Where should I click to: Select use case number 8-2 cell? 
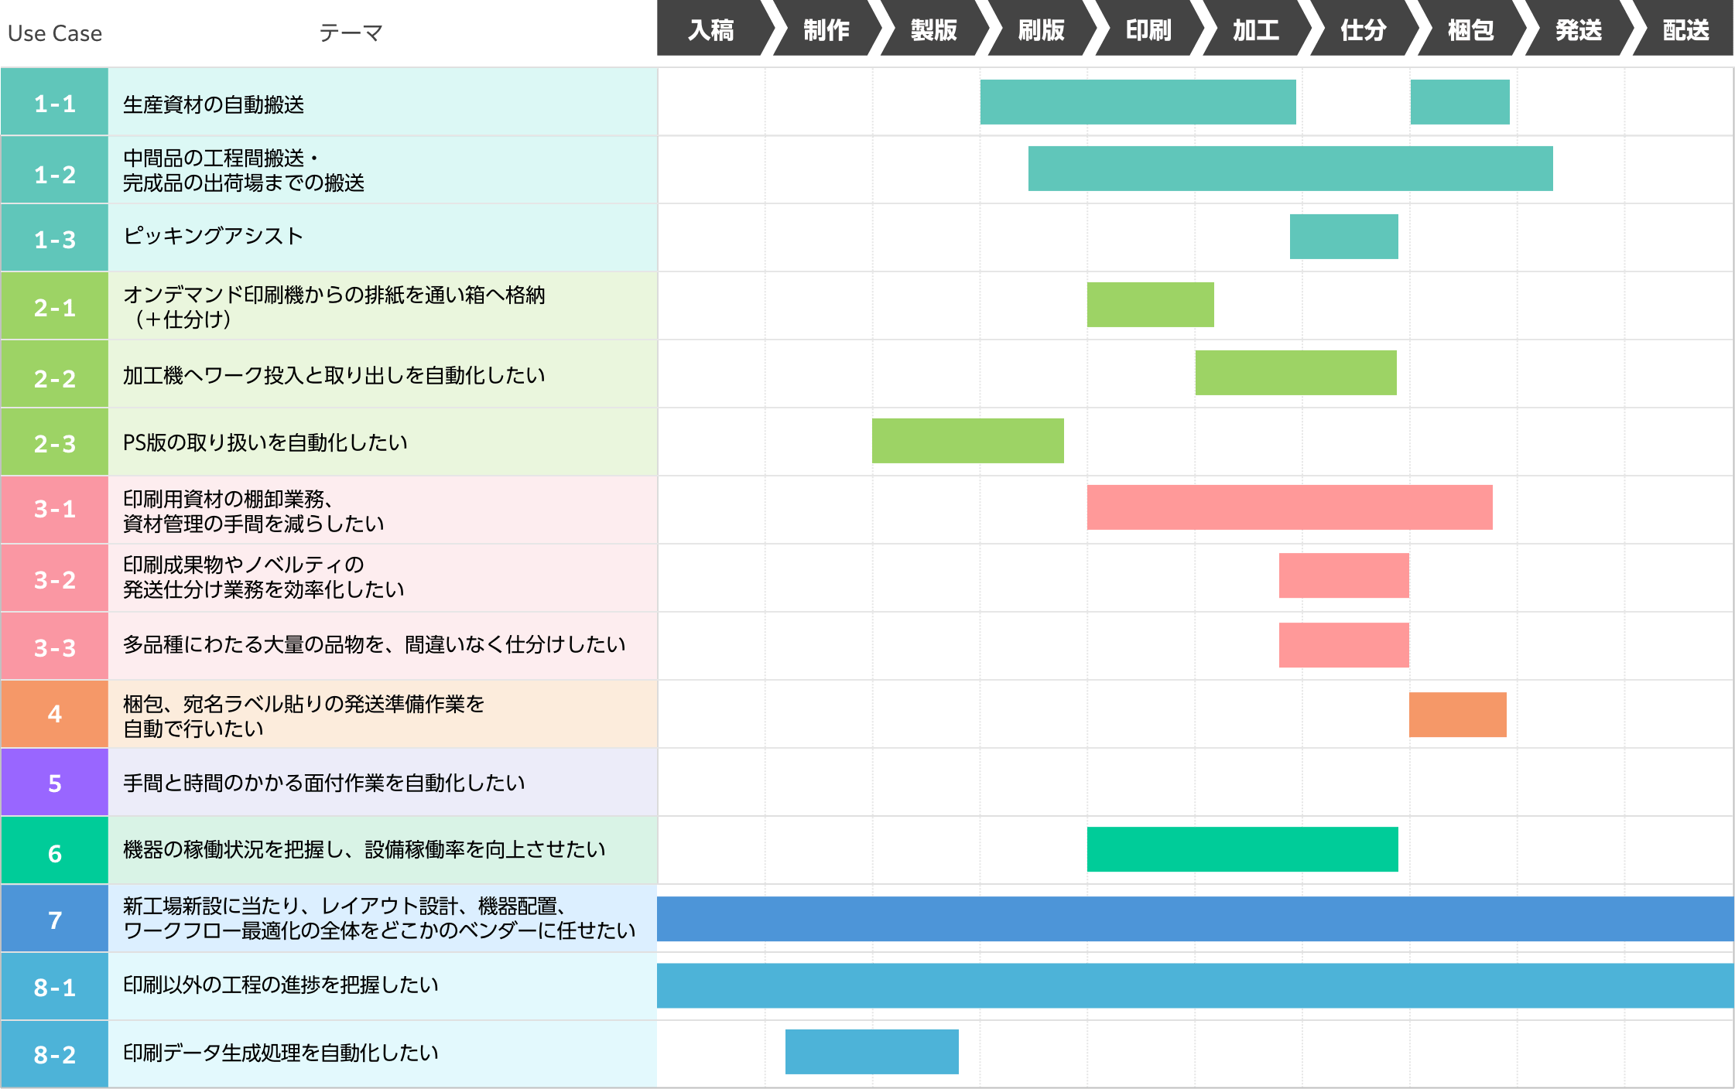[x=55, y=1055]
